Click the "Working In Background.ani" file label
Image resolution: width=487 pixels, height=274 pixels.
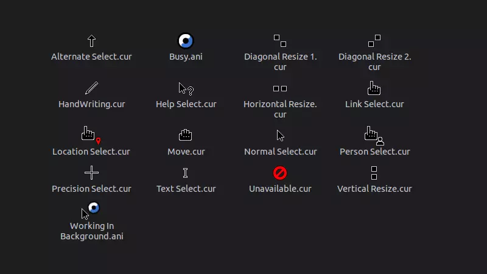pyautogui.click(x=92, y=231)
